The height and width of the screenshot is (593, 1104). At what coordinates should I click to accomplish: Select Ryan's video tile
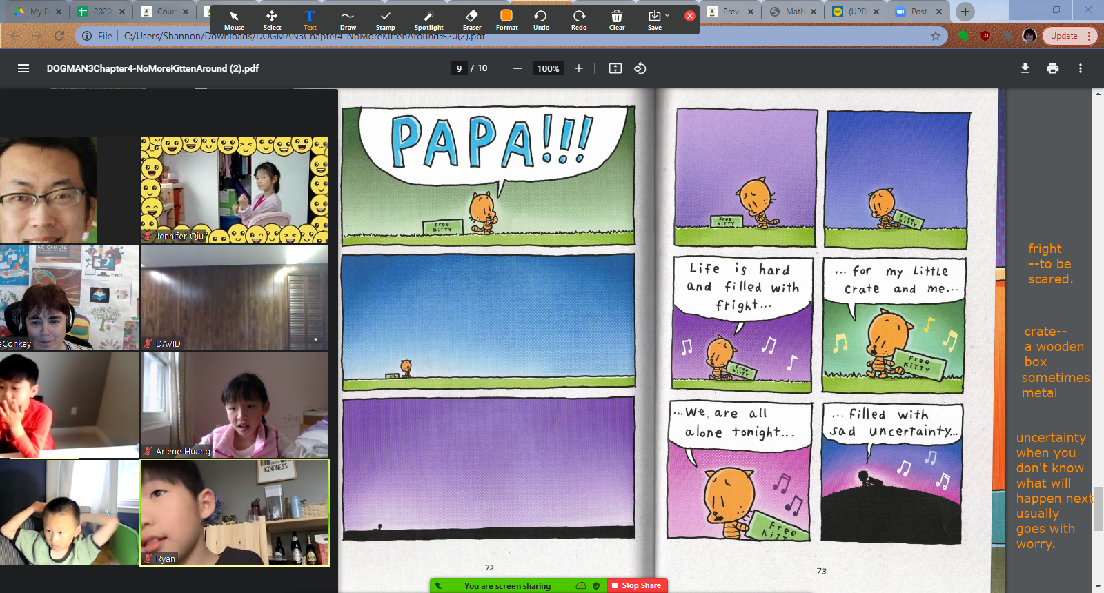tap(235, 512)
